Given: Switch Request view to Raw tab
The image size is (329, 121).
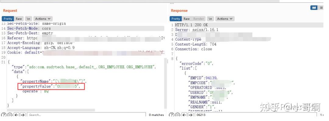Looking at the screenshot, I should click(19, 19).
